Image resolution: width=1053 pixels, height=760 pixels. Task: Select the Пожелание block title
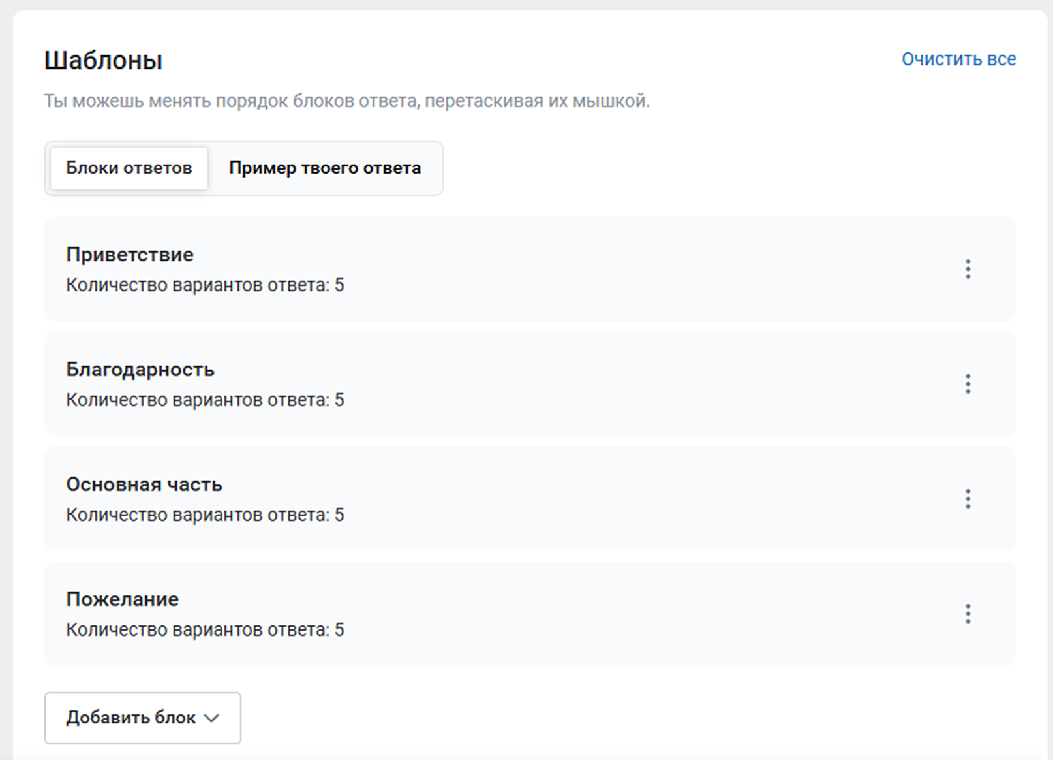tap(123, 599)
